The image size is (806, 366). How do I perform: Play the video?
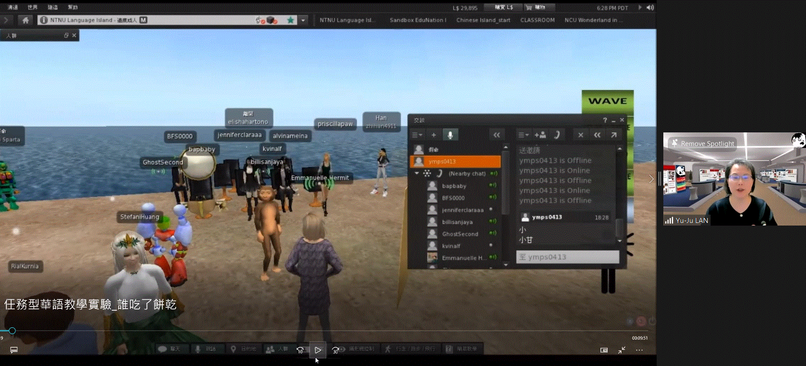[x=318, y=350]
